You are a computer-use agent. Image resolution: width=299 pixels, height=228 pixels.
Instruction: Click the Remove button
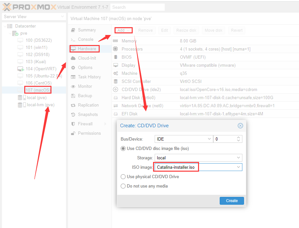click(x=146, y=30)
